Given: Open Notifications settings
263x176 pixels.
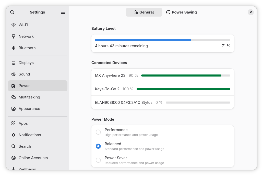Looking at the screenshot, I should pos(38,135).
